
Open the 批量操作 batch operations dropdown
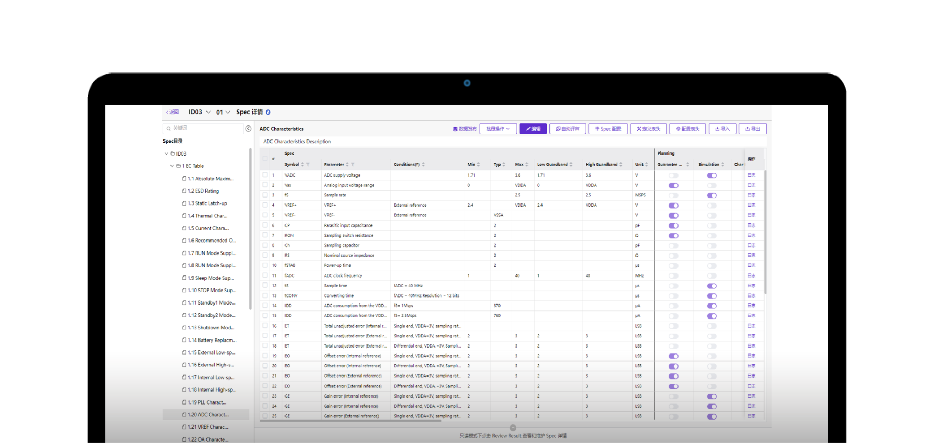498,129
